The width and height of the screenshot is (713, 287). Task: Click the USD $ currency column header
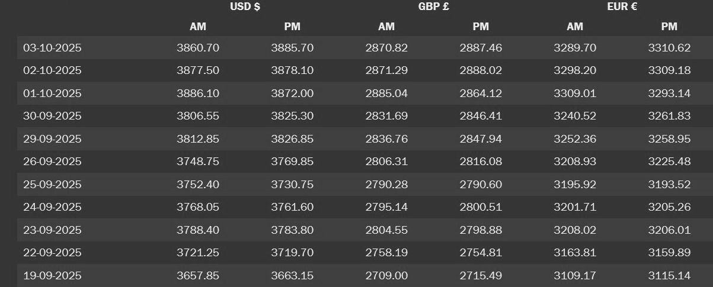point(245,7)
